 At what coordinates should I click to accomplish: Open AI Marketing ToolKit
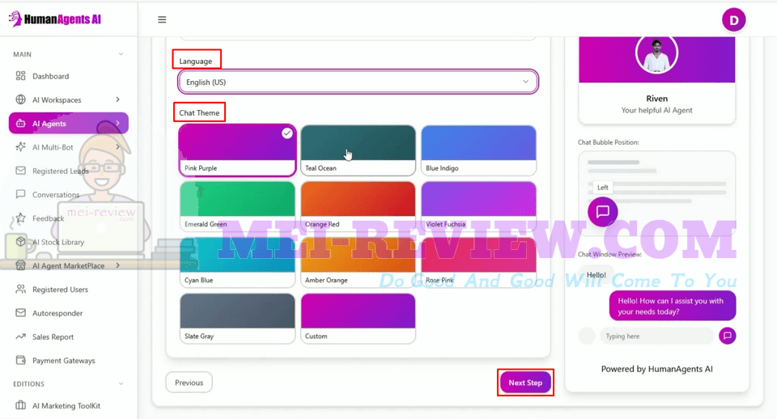click(68, 405)
